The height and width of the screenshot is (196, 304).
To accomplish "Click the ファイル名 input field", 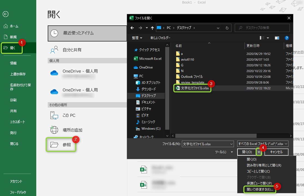I will 208,144.
